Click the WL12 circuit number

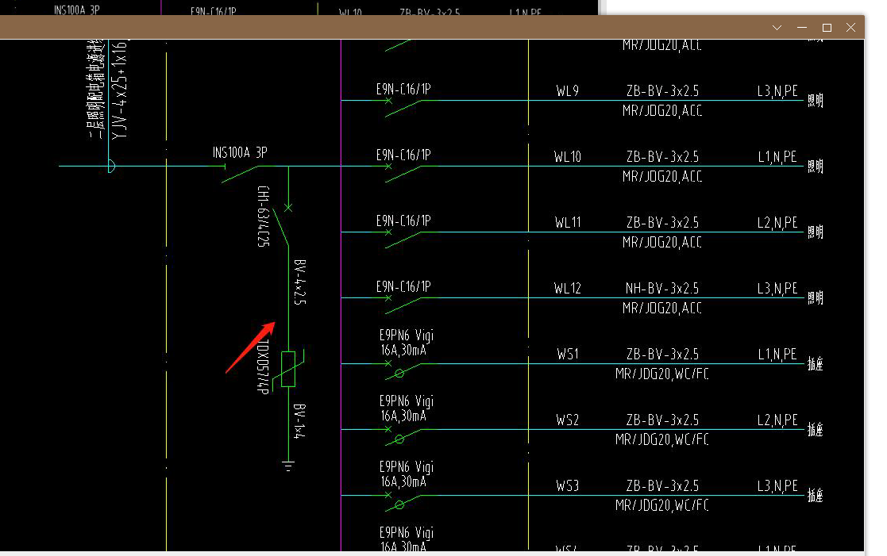568,288
